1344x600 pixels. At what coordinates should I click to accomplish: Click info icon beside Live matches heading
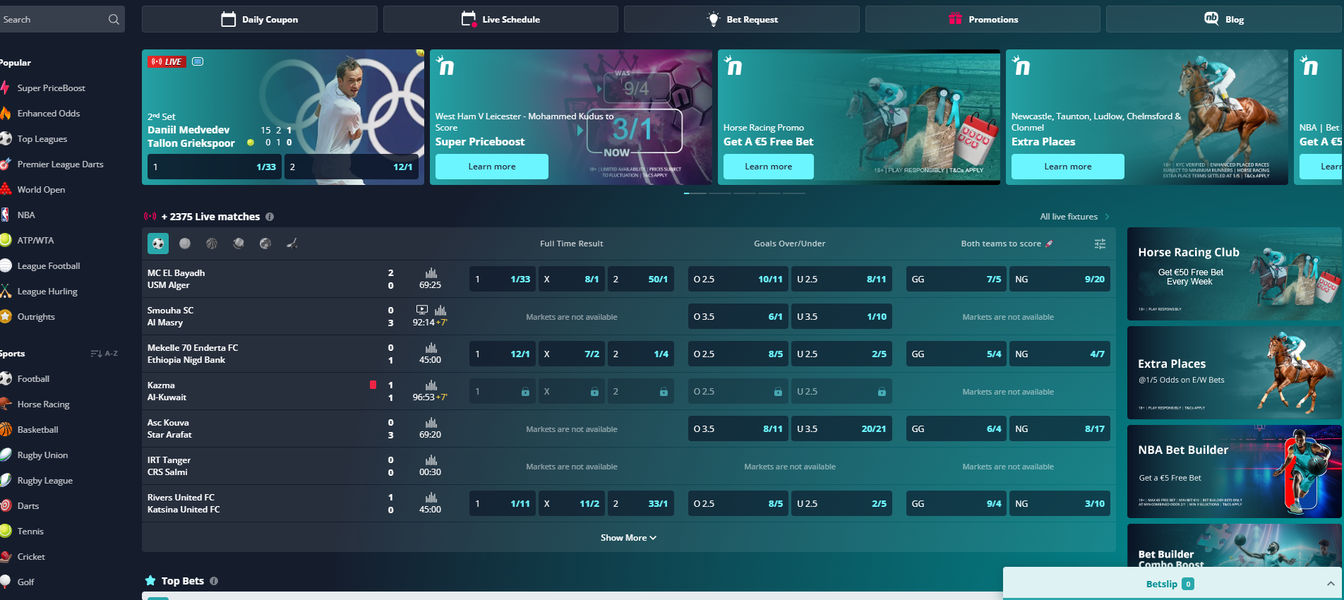(270, 217)
